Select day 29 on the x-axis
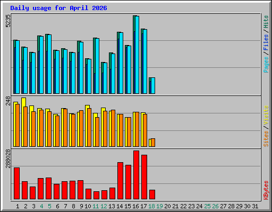Image resolution: width=272 pixels, height=212 pixels. point(239,206)
